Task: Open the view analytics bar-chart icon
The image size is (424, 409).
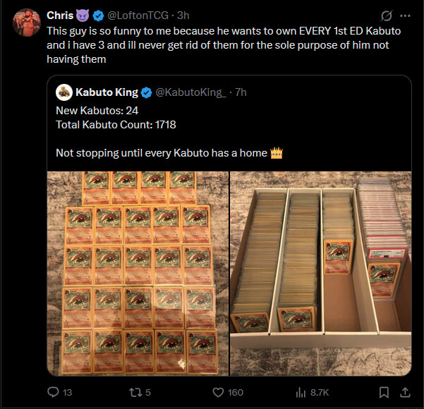Action: coord(299,392)
